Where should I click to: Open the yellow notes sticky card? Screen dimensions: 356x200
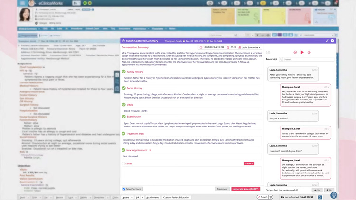pyautogui.click(x=274, y=16)
